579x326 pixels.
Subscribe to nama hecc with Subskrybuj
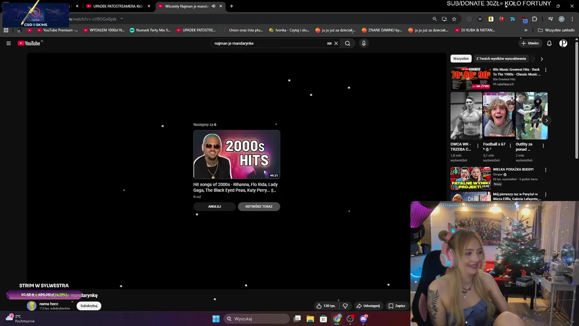point(89,306)
